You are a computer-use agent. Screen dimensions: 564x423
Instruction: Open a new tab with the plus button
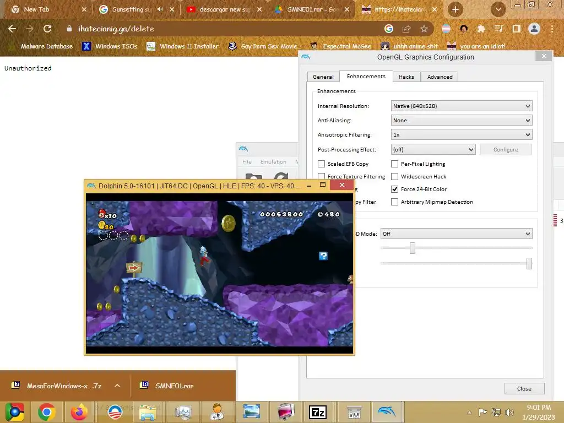[455, 9]
